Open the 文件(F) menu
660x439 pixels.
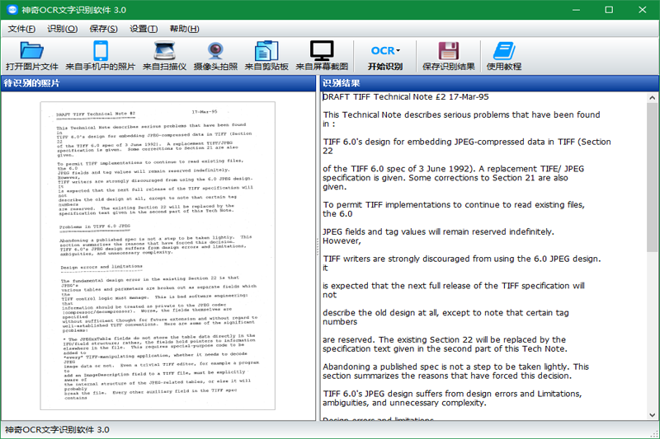21,29
